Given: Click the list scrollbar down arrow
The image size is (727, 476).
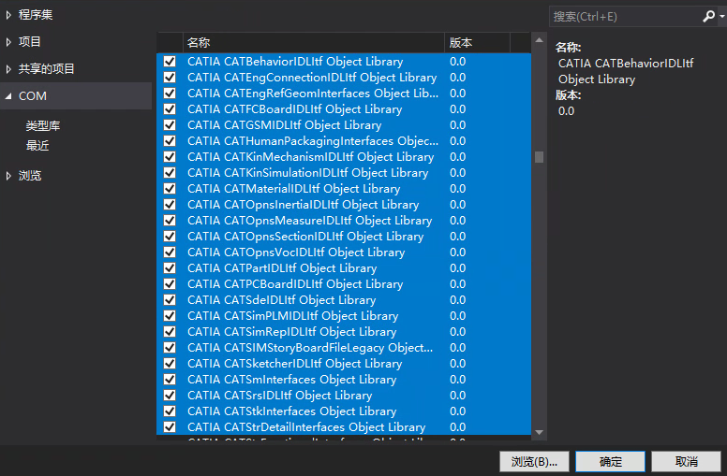Looking at the screenshot, I should (x=539, y=432).
